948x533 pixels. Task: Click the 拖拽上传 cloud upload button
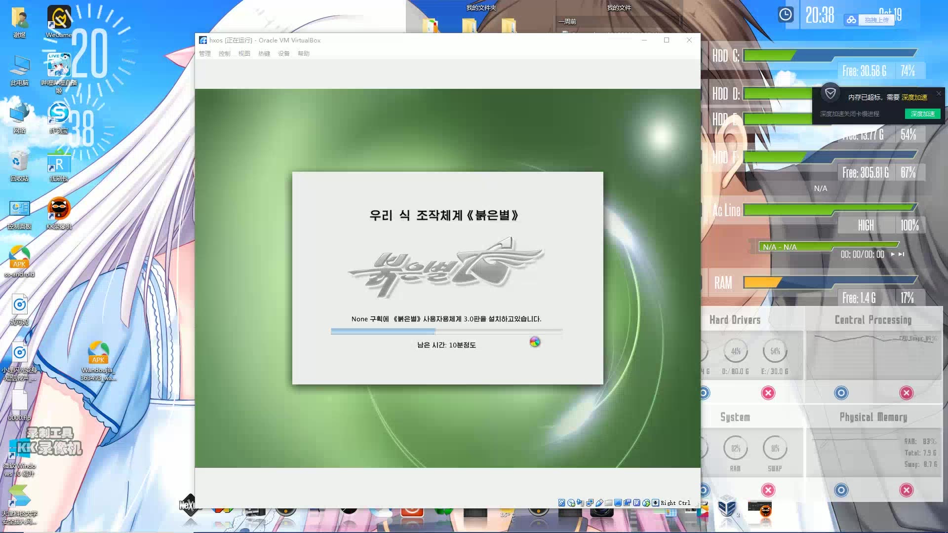(x=876, y=20)
